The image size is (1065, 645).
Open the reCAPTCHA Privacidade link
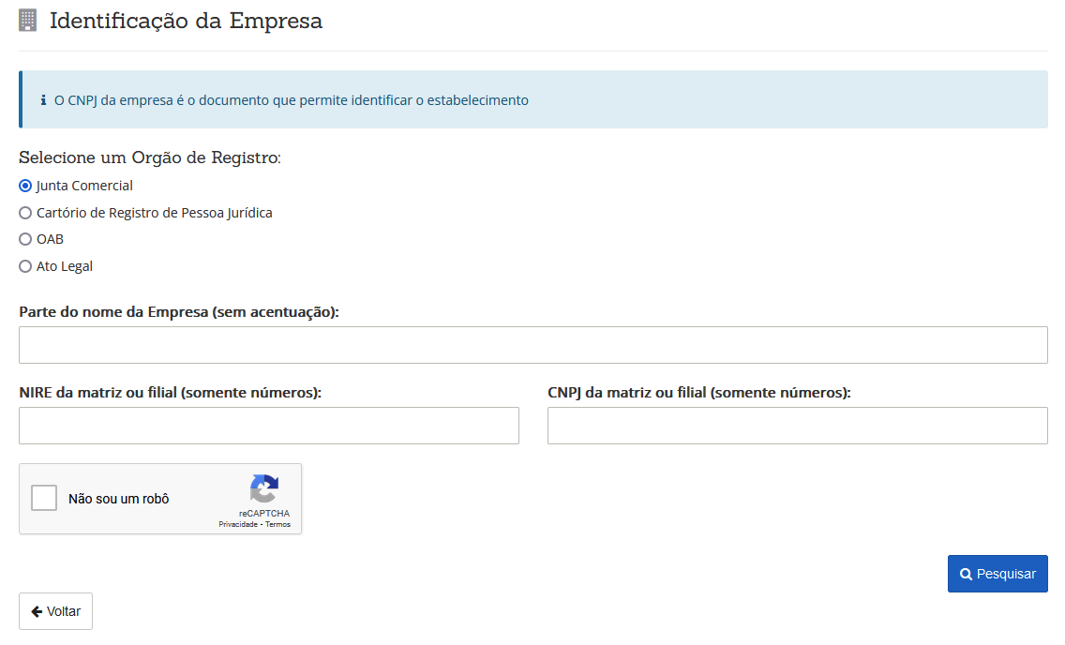click(237, 525)
